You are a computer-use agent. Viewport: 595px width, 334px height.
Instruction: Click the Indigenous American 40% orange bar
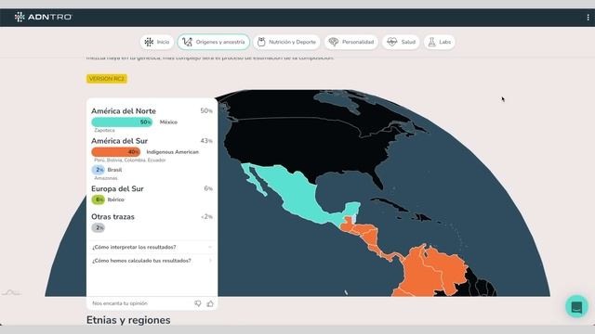115,152
